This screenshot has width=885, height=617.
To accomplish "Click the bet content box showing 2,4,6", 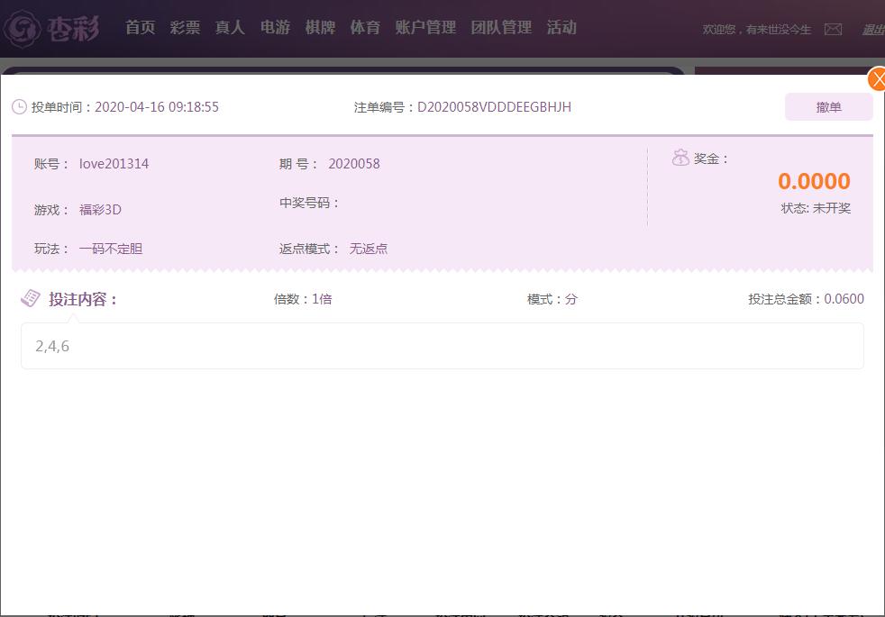I will pyautogui.click(x=442, y=346).
